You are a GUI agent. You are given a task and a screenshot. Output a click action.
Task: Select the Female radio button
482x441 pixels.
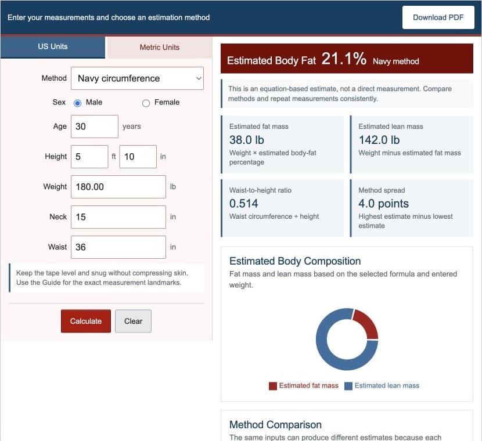tap(146, 103)
